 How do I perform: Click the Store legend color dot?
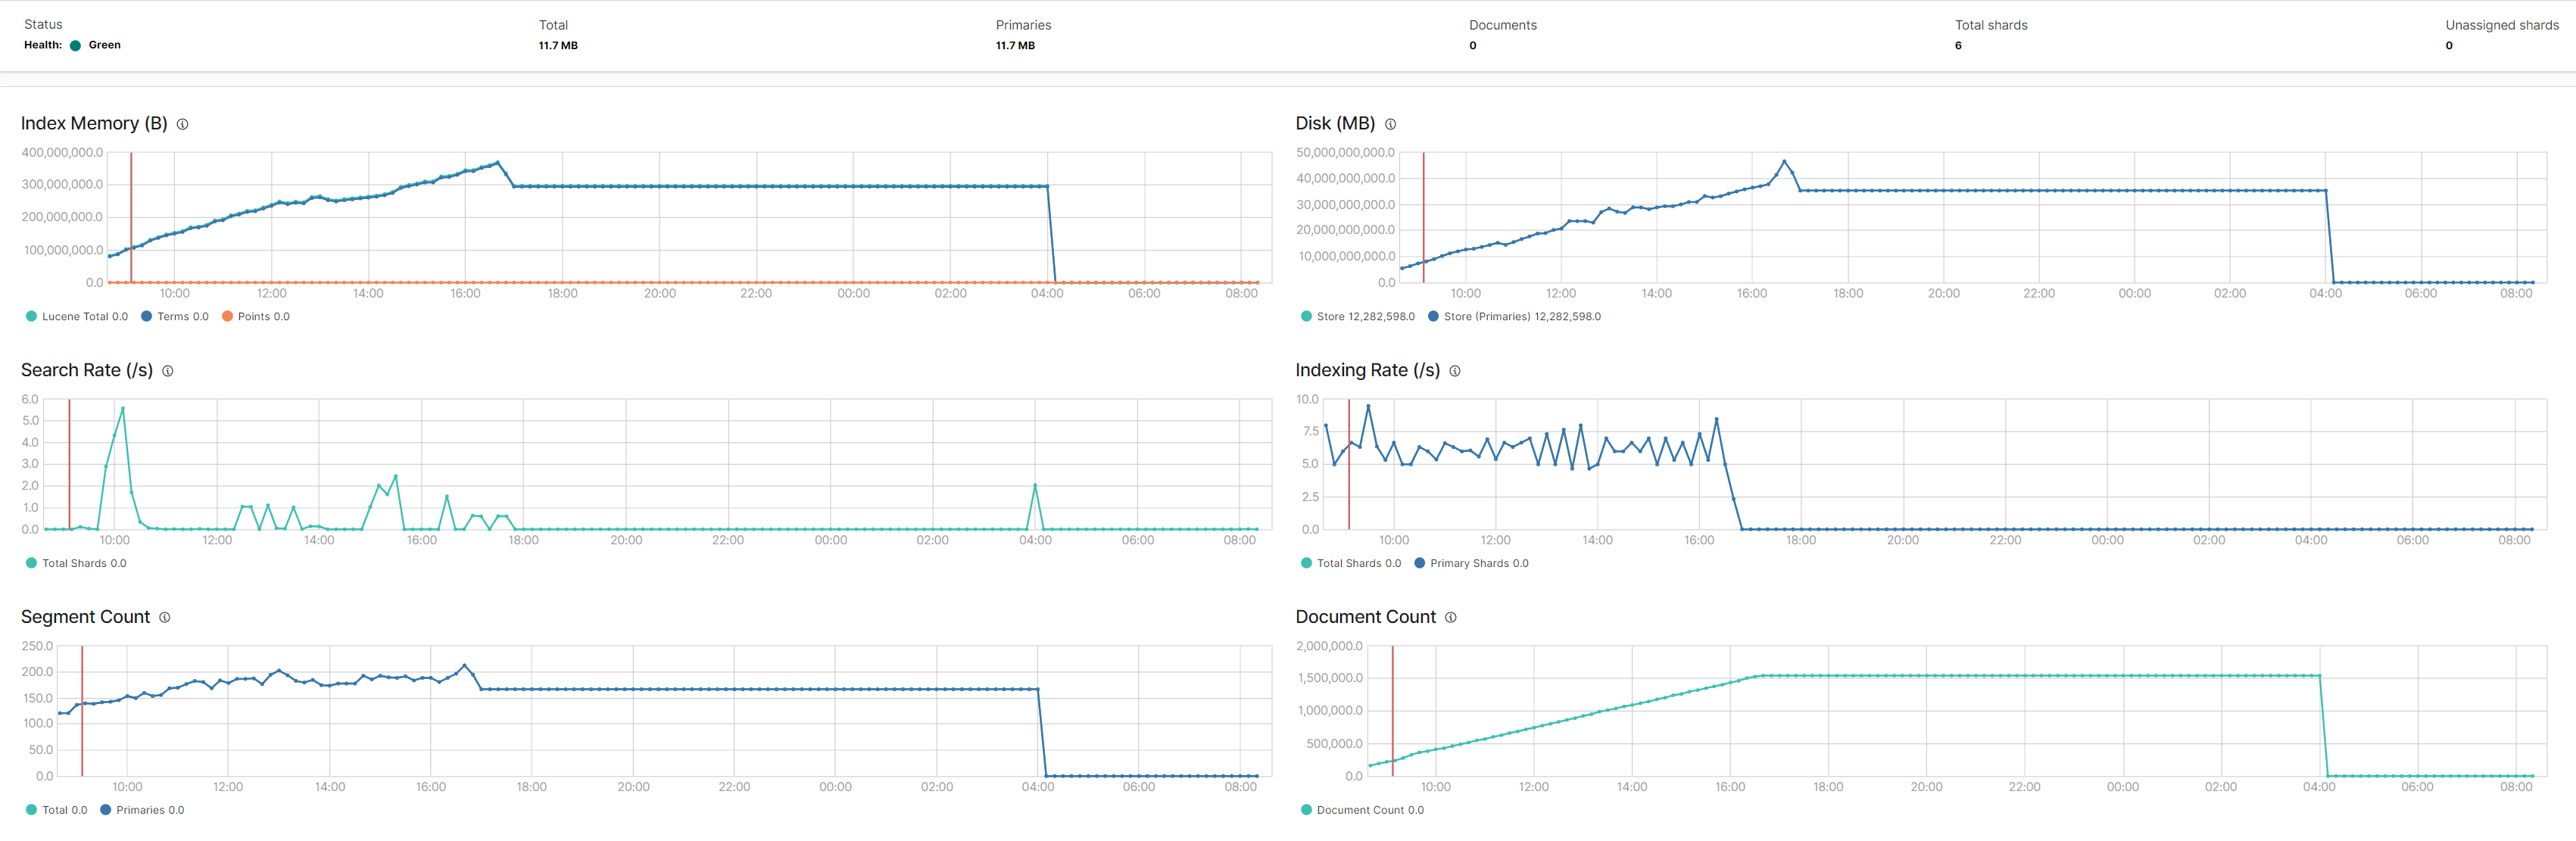pos(1306,317)
